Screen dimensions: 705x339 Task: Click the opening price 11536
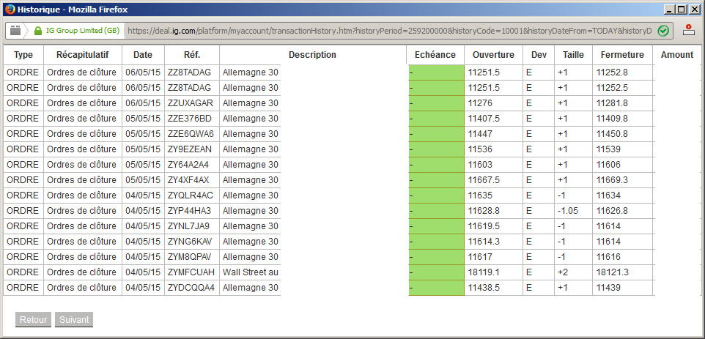[x=480, y=149]
